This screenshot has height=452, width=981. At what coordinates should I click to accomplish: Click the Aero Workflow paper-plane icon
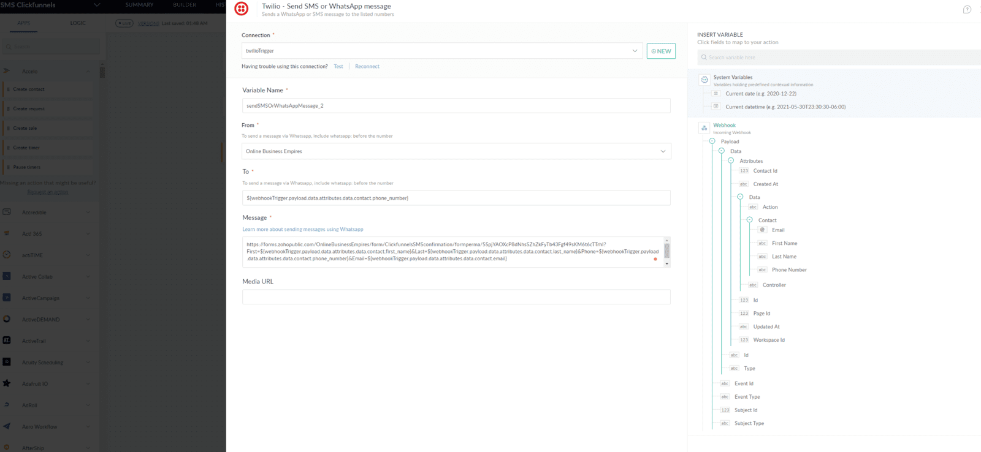click(x=7, y=426)
